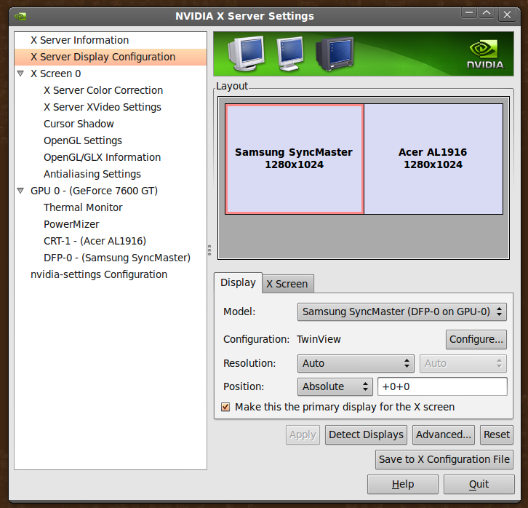Select X Server Display Configuration in sidebar
The width and height of the screenshot is (528, 508).
pos(111,57)
